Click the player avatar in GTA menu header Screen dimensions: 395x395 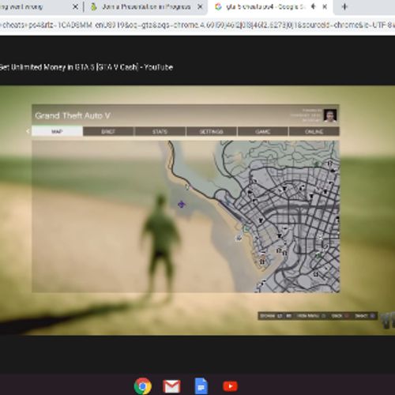pyautogui.click(x=330, y=115)
